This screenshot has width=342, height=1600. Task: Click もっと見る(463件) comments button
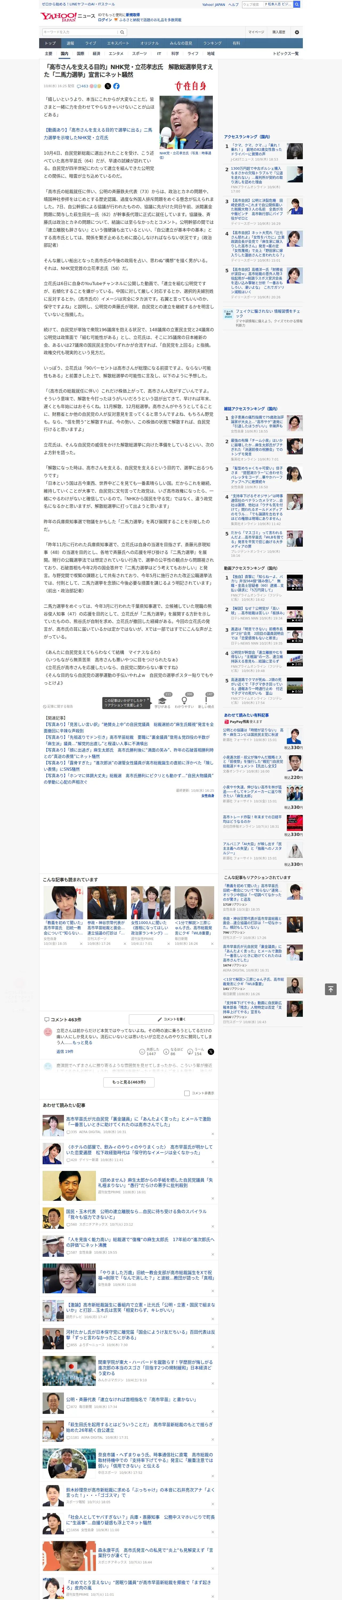pos(128,1082)
